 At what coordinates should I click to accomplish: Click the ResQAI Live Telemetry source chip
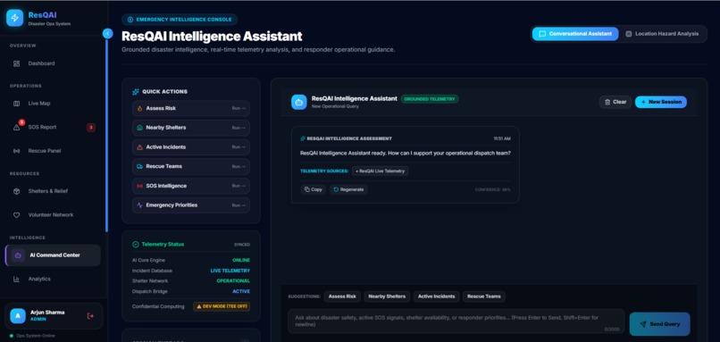(x=381, y=171)
